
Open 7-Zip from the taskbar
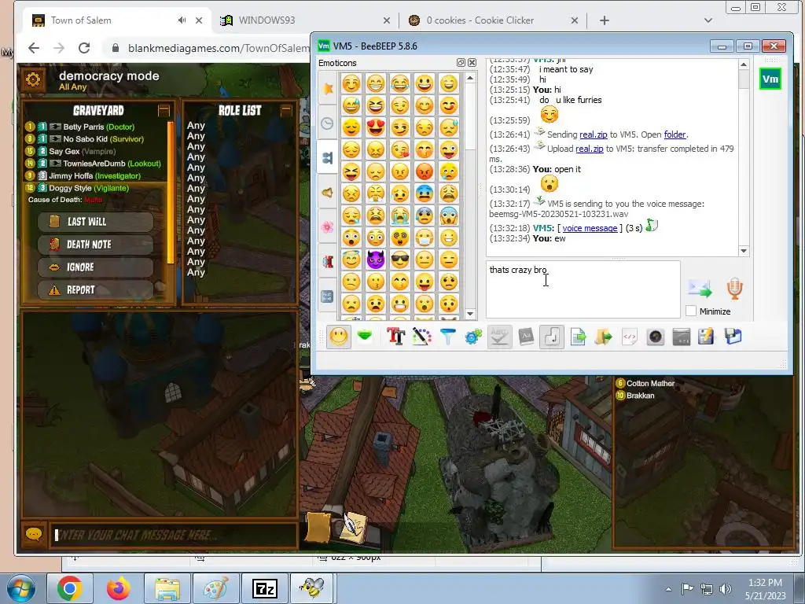coord(265,588)
